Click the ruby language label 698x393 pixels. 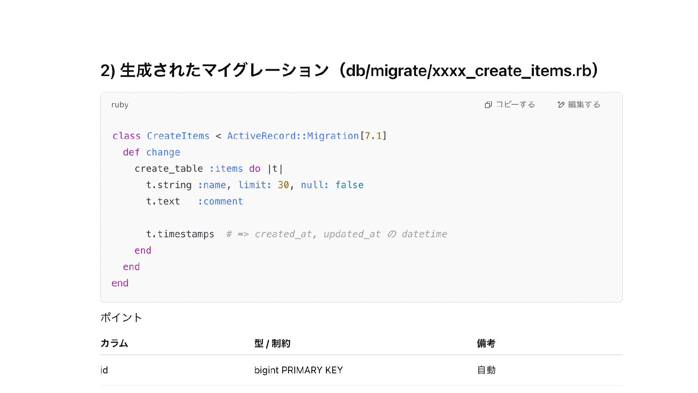click(120, 105)
